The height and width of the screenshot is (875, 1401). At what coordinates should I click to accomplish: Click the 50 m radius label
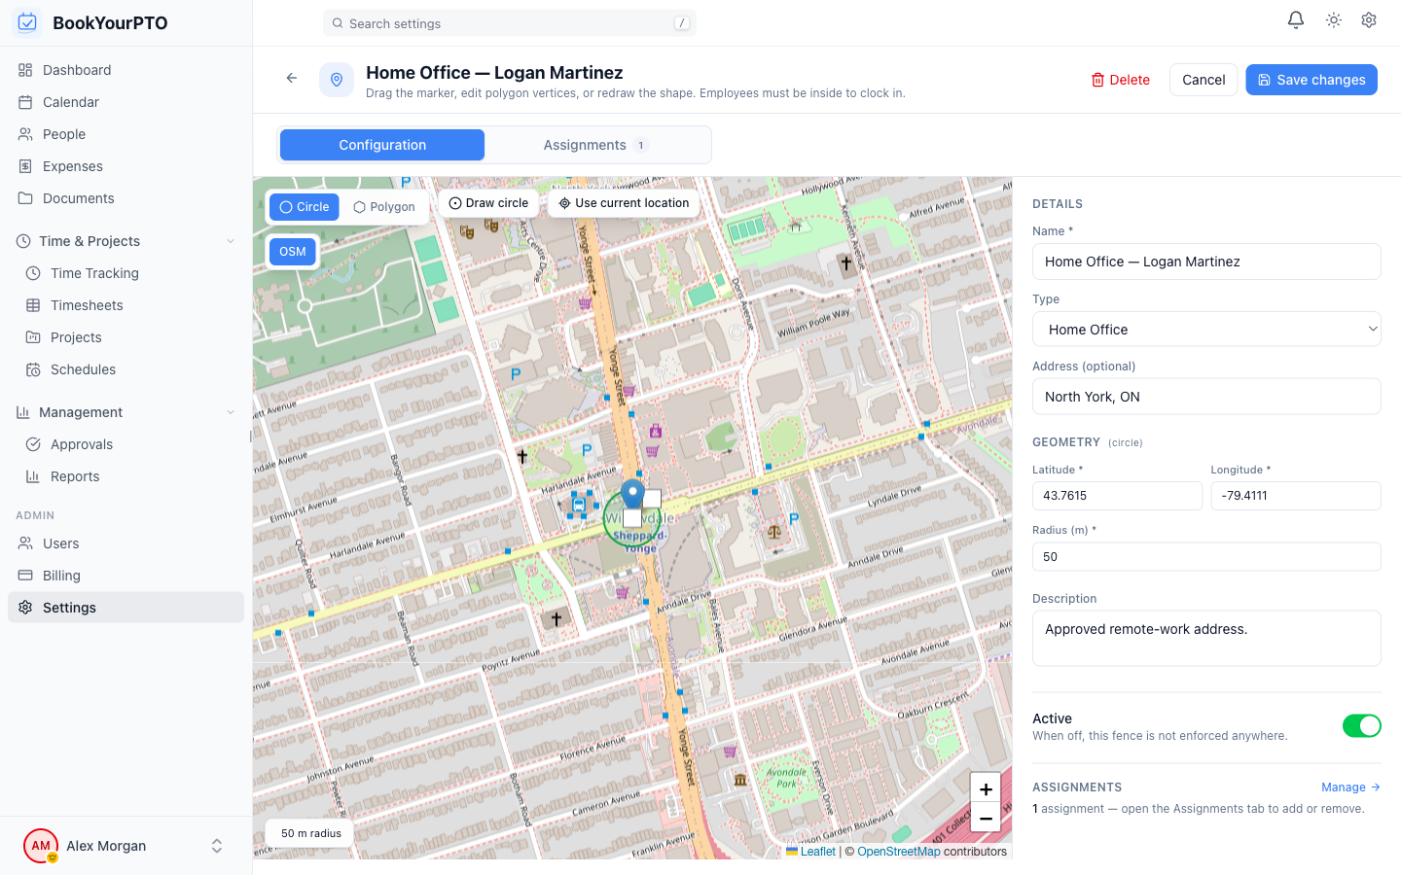pos(311,833)
